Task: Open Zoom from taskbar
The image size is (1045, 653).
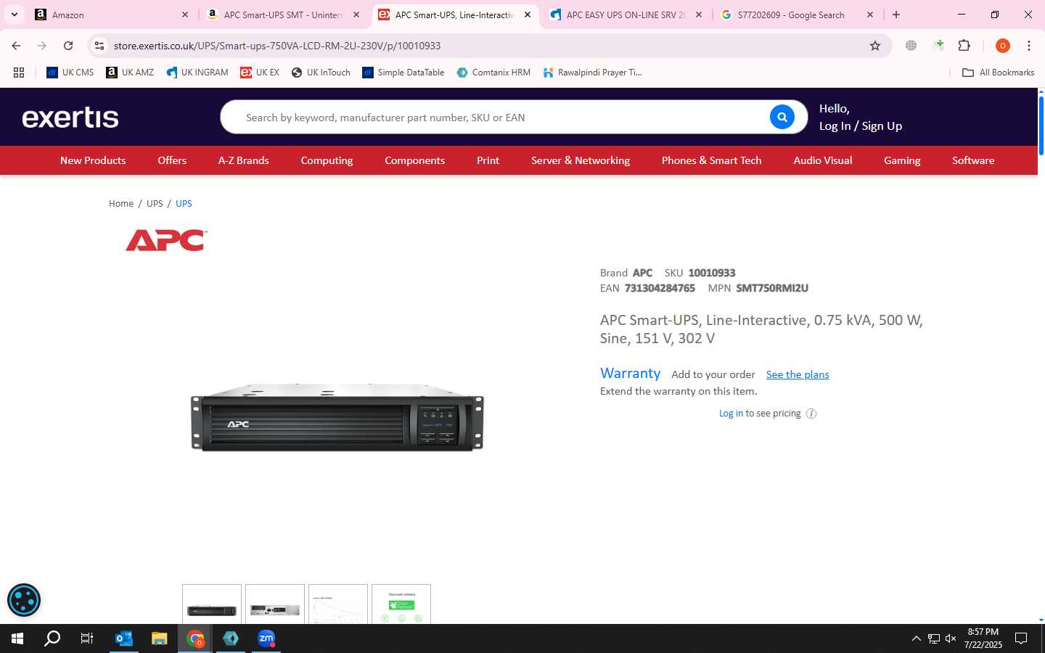Action: (266, 638)
